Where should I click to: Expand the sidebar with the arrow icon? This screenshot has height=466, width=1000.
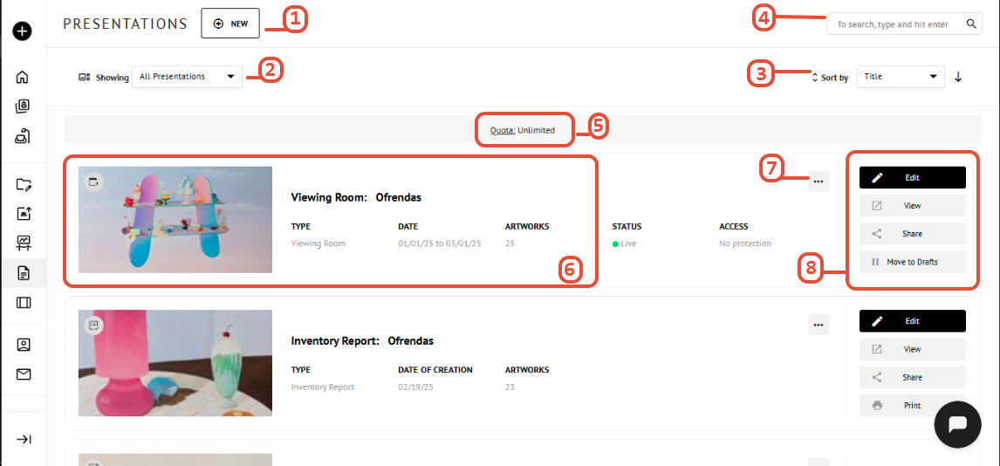23,439
